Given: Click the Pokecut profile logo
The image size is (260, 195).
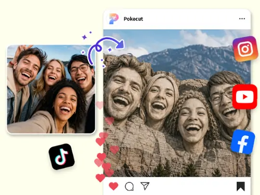Looking at the screenshot, I should pyautogui.click(x=114, y=19).
